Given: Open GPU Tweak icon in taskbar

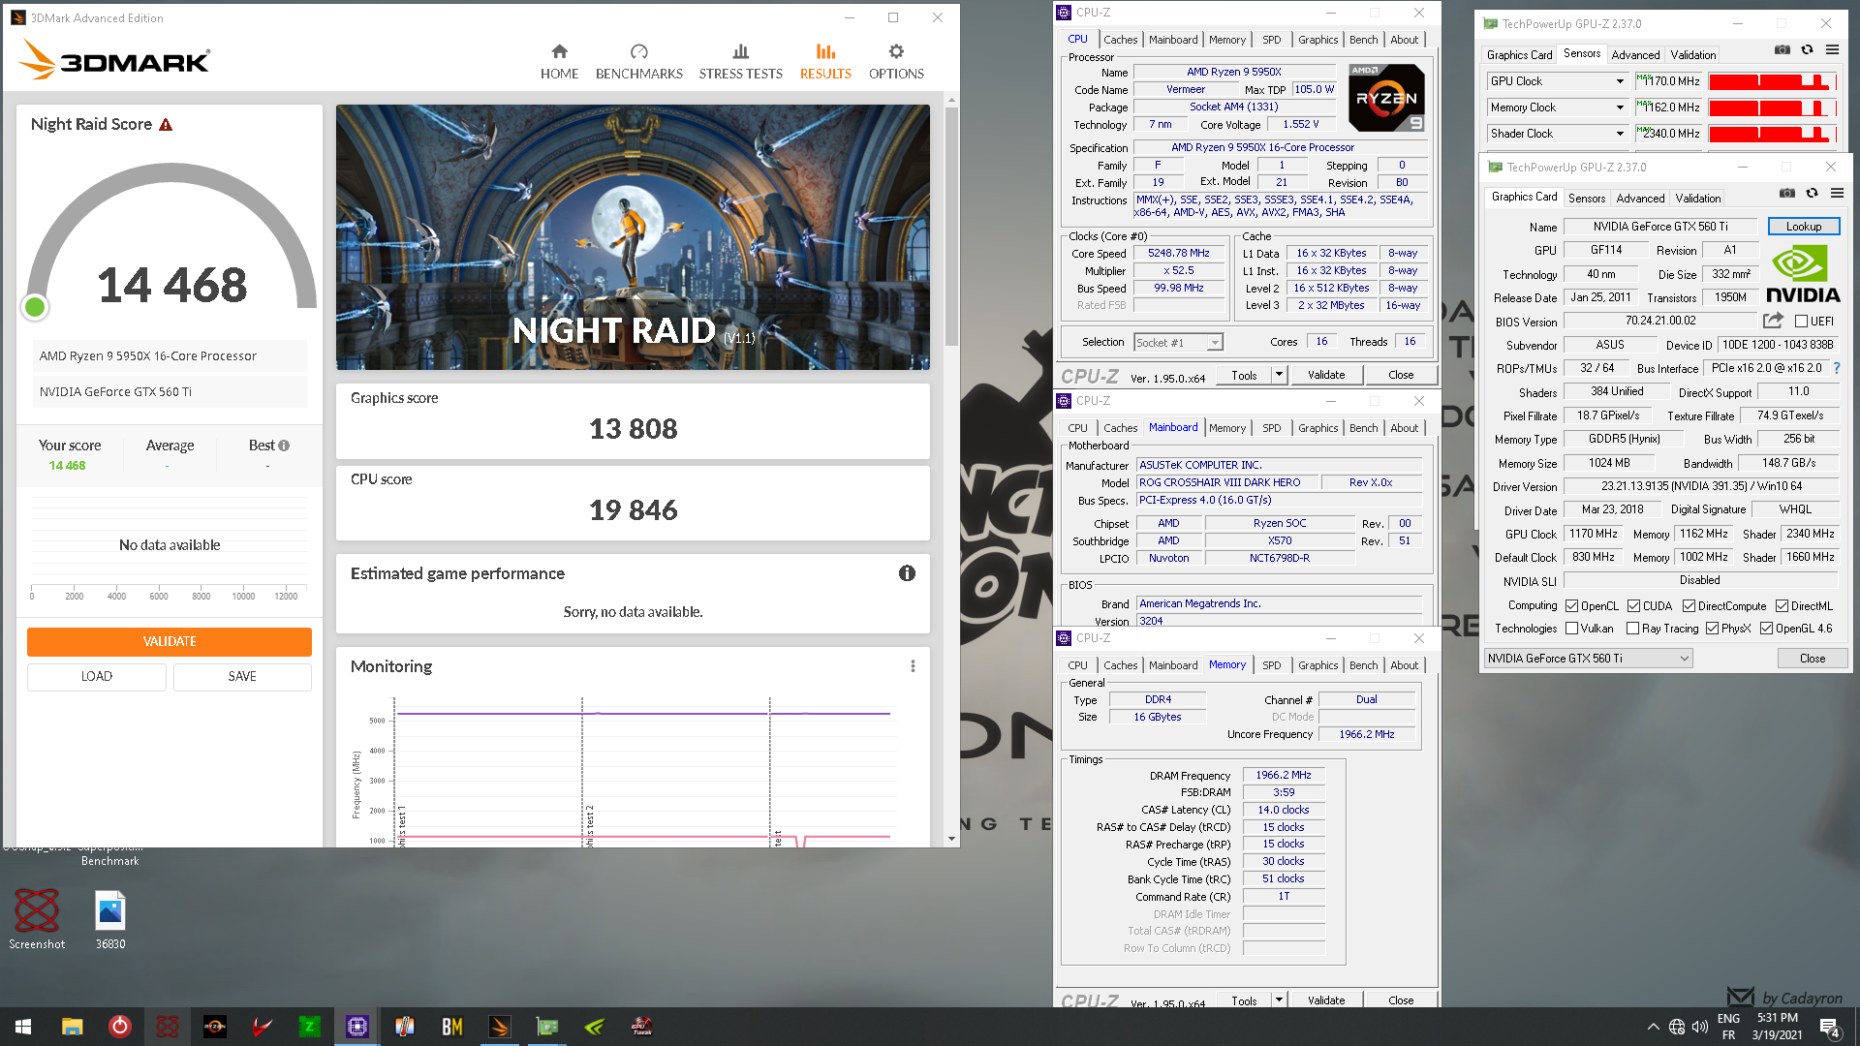Looking at the screenshot, I should [641, 1027].
